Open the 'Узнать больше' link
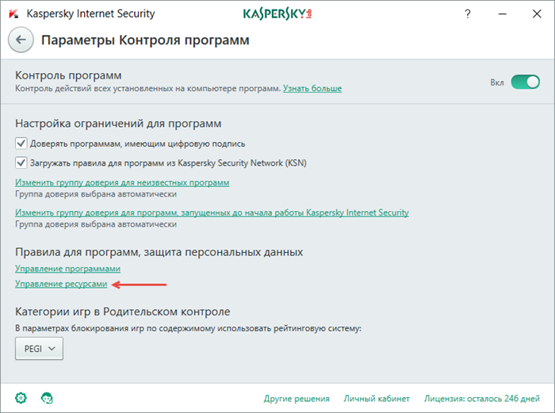 tap(312, 88)
